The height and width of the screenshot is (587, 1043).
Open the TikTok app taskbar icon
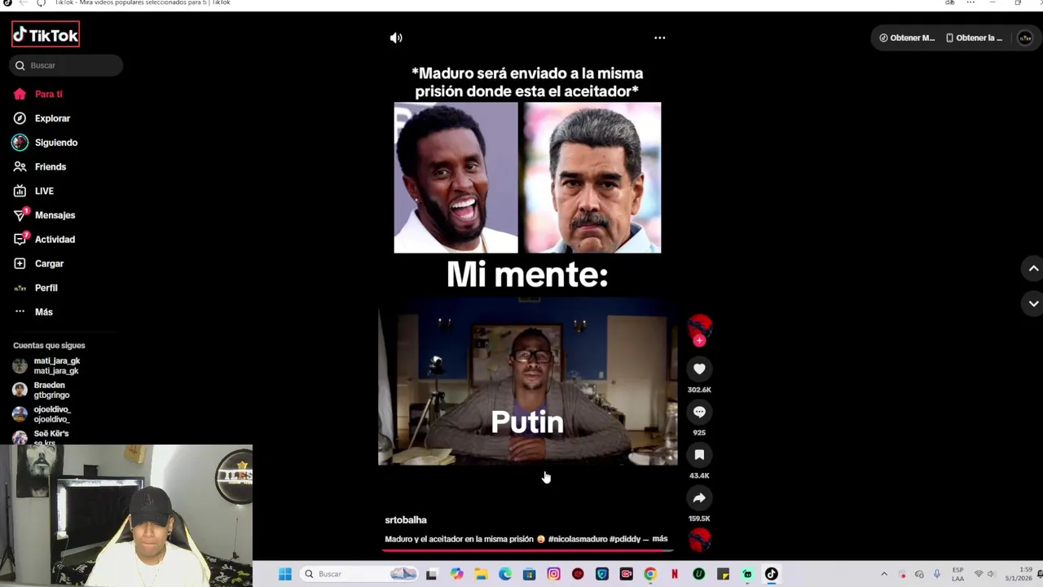click(x=771, y=574)
